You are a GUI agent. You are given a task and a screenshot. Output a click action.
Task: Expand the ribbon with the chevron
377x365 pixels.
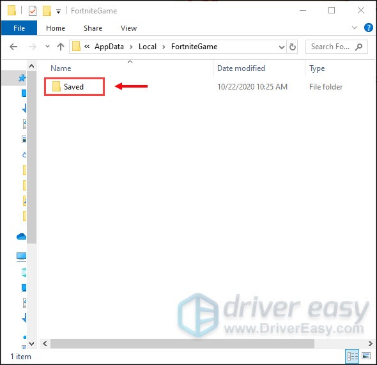355,27
